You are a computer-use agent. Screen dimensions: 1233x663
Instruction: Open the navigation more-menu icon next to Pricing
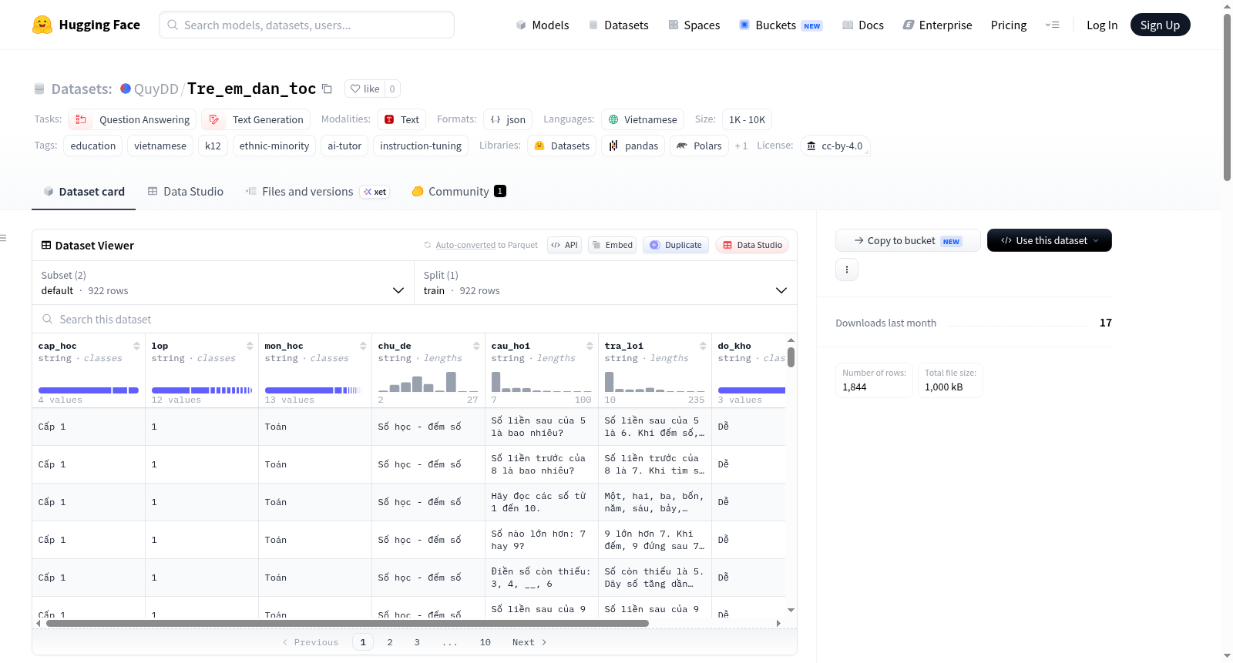(x=1052, y=25)
